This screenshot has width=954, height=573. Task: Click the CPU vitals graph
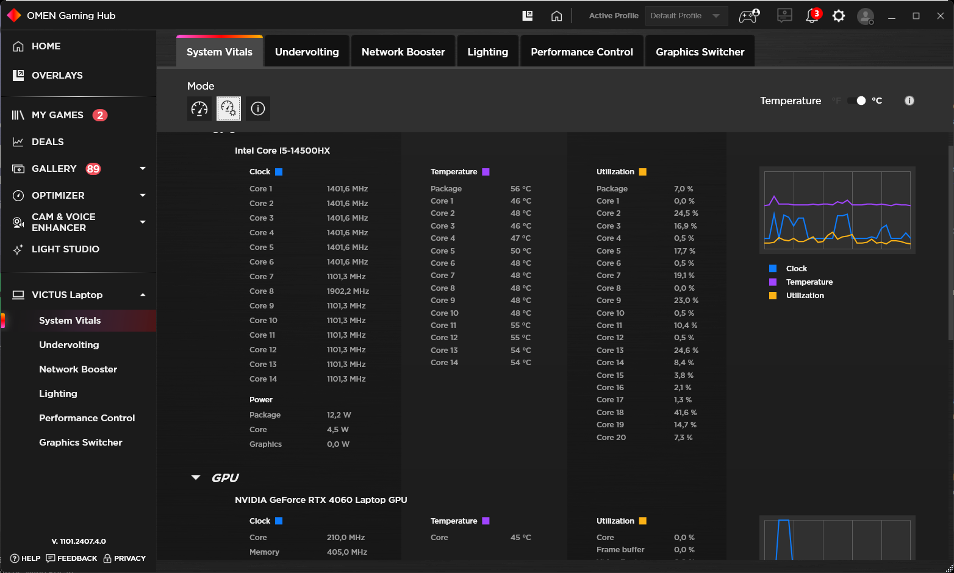(837, 210)
